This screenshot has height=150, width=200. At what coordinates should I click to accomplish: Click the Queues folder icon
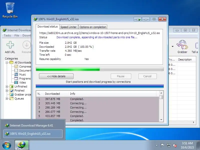tap(11, 98)
